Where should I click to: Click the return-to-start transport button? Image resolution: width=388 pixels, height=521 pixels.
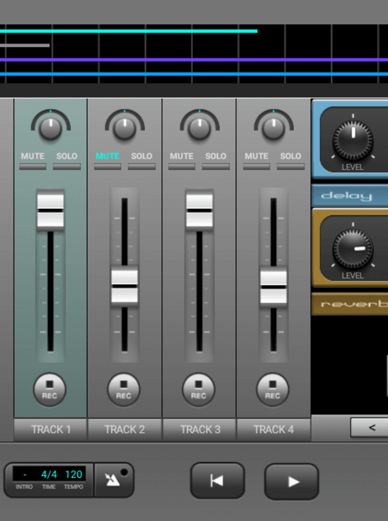[217, 481]
